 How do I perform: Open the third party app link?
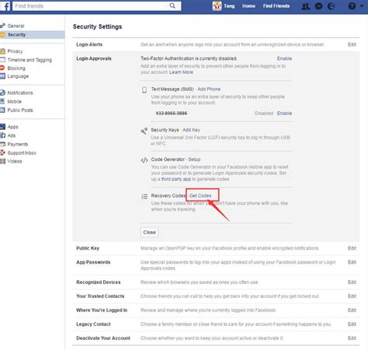tap(176, 179)
